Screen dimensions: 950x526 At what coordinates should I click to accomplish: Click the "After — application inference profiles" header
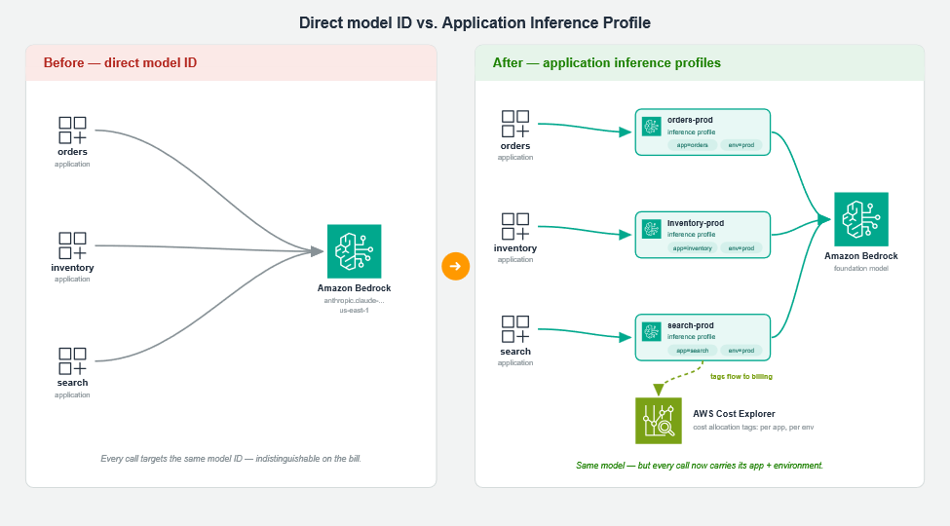pos(606,63)
